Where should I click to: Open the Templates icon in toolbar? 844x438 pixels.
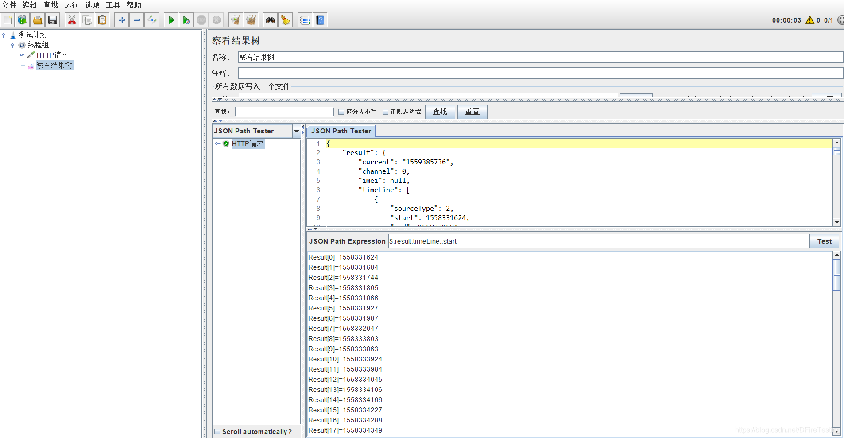coord(22,20)
